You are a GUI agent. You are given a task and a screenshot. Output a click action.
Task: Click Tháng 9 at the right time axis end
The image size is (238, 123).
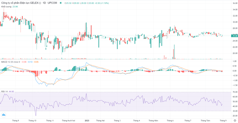point(222,121)
